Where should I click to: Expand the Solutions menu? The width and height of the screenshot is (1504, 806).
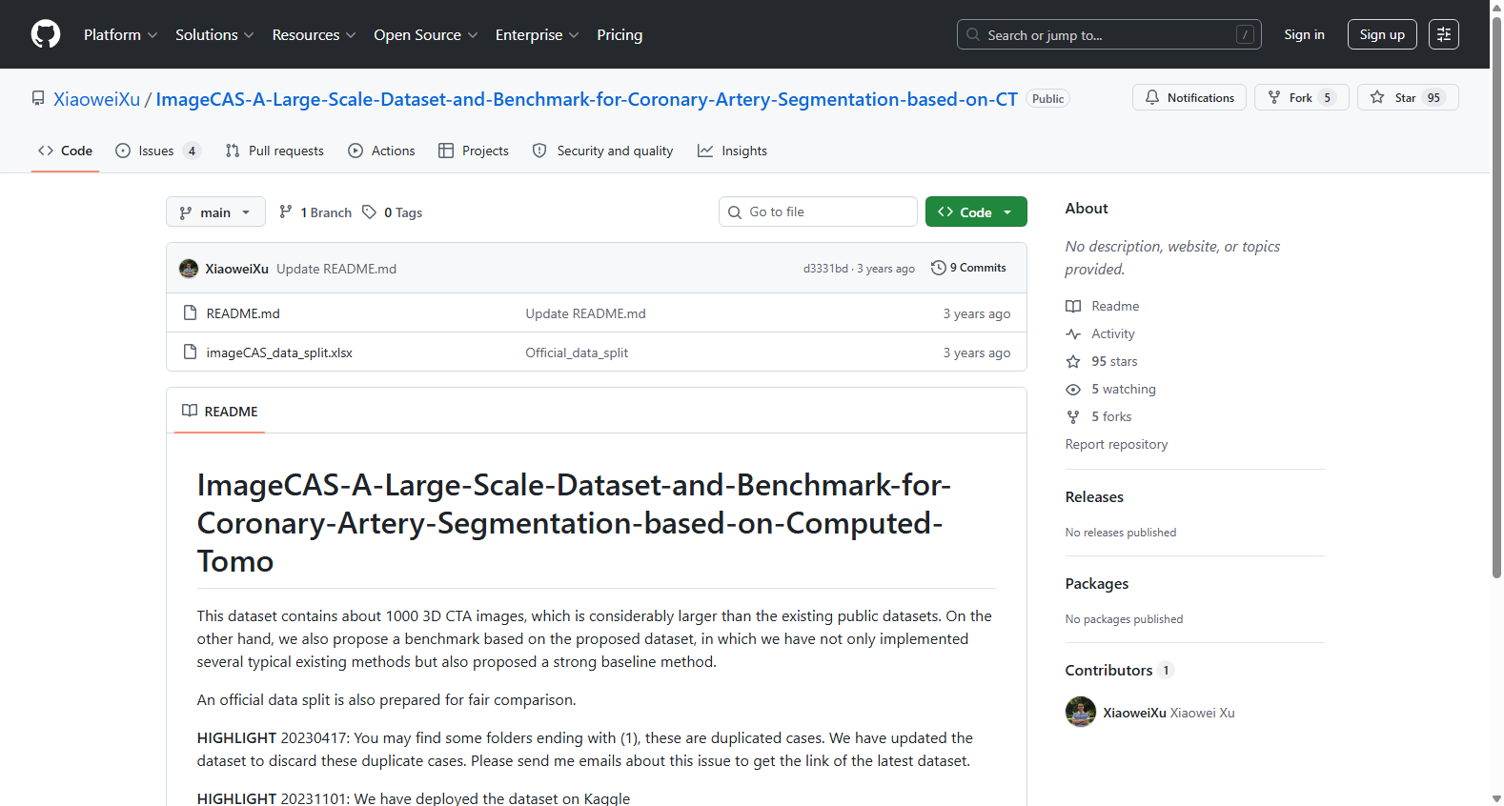point(214,34)
